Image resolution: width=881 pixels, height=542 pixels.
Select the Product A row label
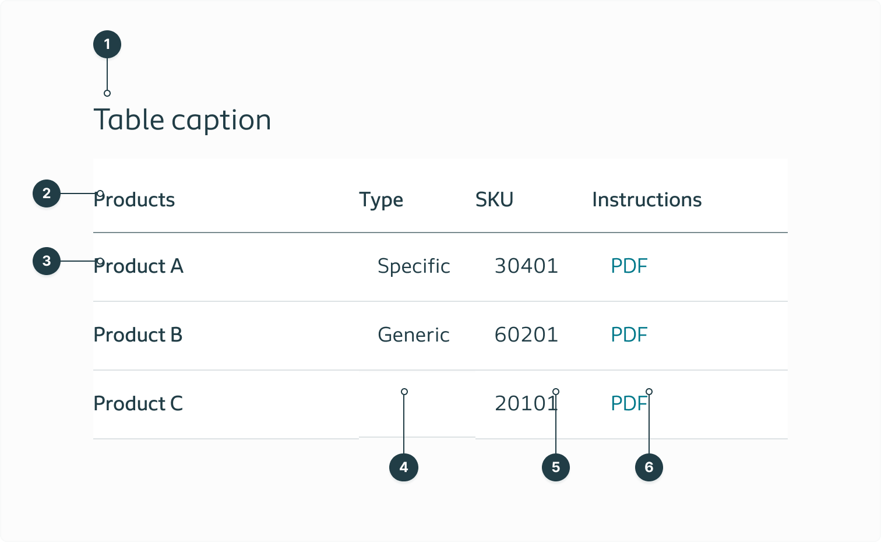(138, 266)
